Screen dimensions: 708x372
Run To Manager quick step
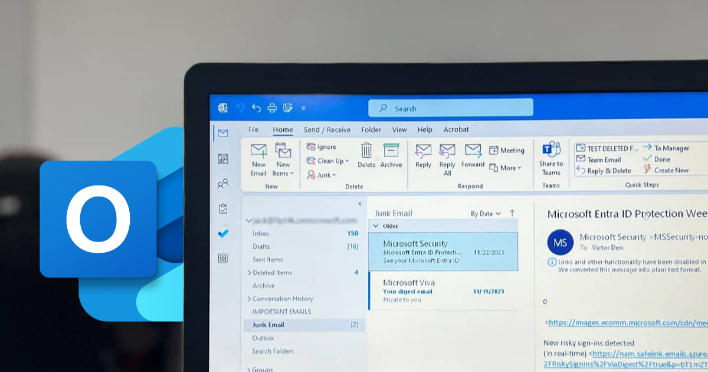coord(666,148)
